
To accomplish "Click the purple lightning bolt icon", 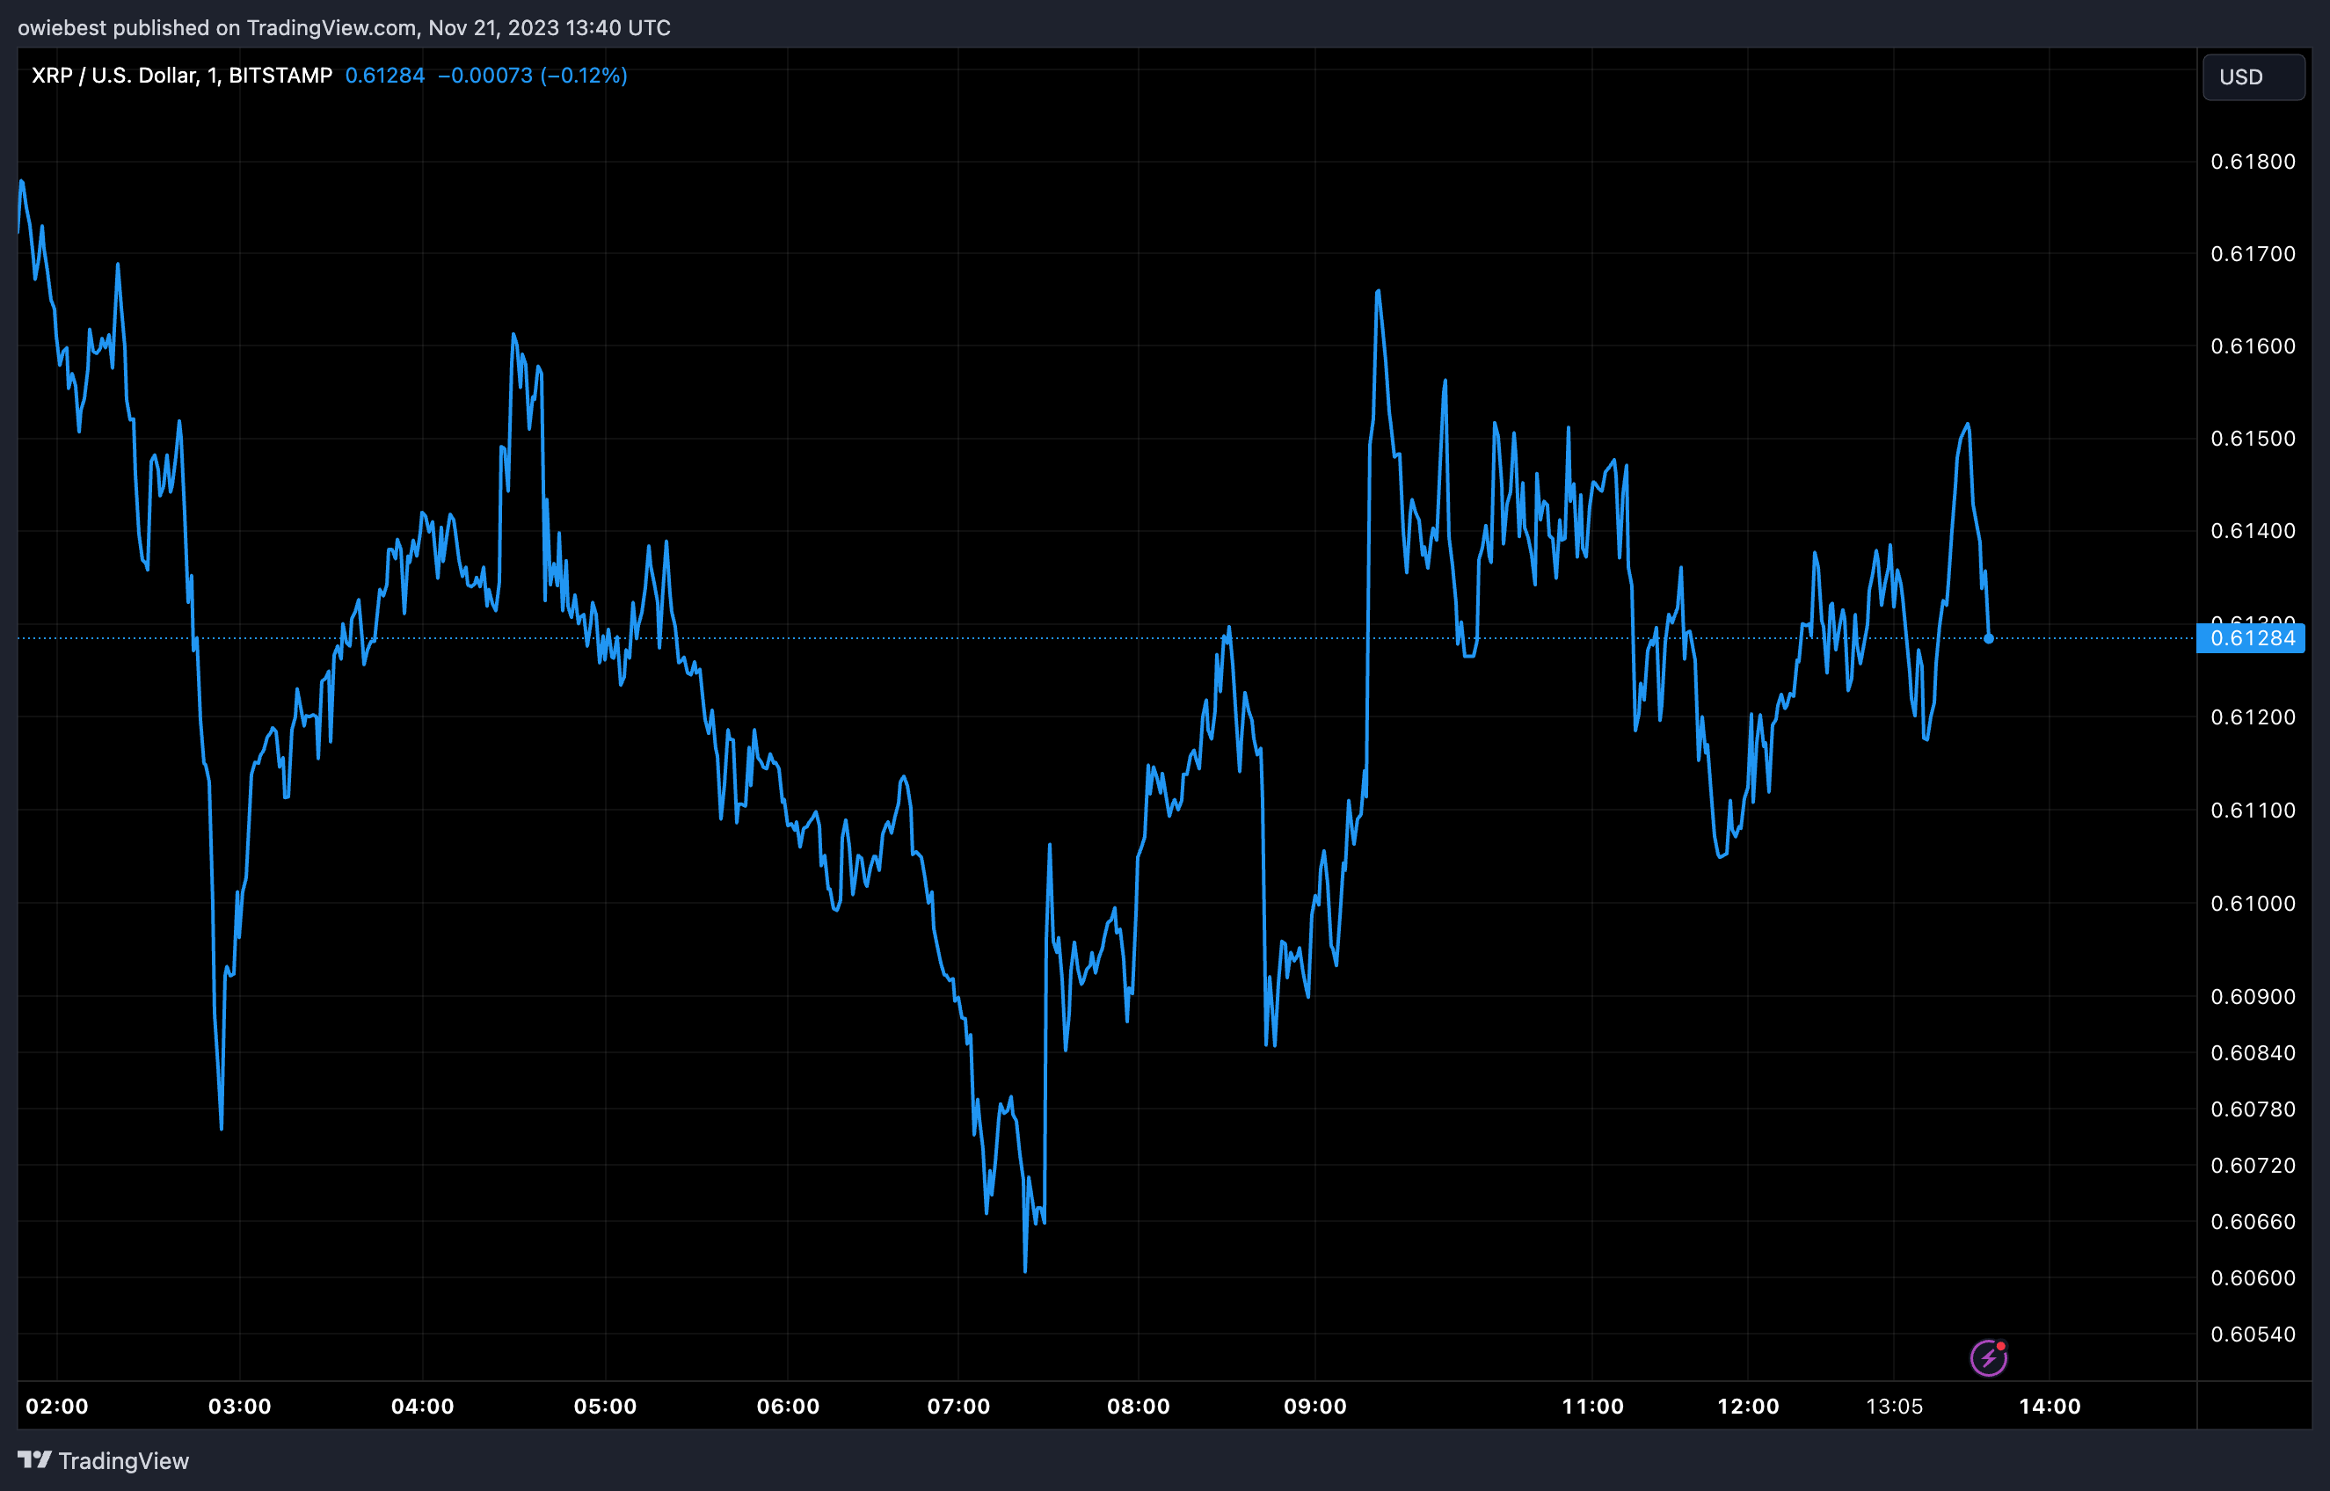I will coord(1987,1357).
